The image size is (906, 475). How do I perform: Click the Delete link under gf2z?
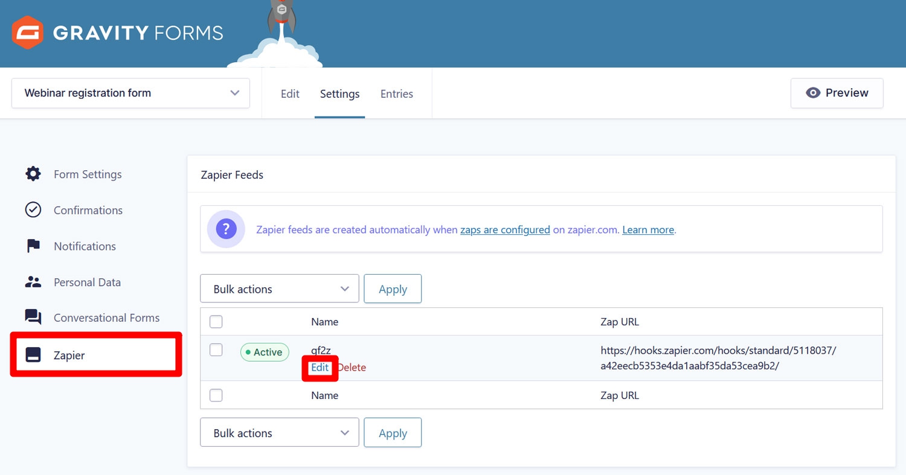click(x=352, y=368)
